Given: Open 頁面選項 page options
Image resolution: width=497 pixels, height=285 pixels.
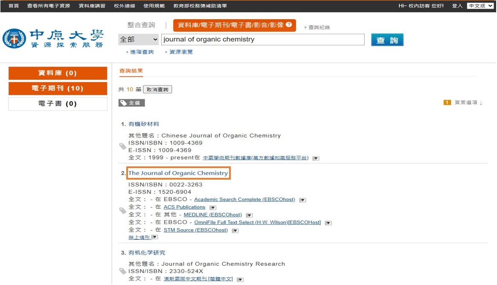Looking at the screenshot, I should coord(468,102).
